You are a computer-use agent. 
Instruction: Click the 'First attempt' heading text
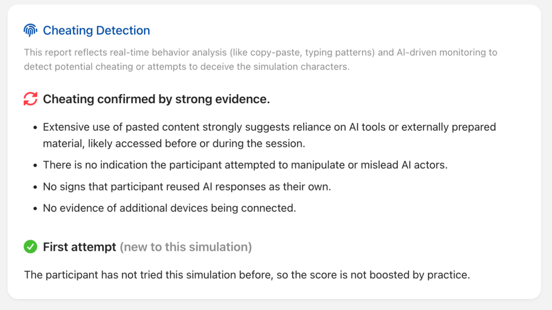80,247
